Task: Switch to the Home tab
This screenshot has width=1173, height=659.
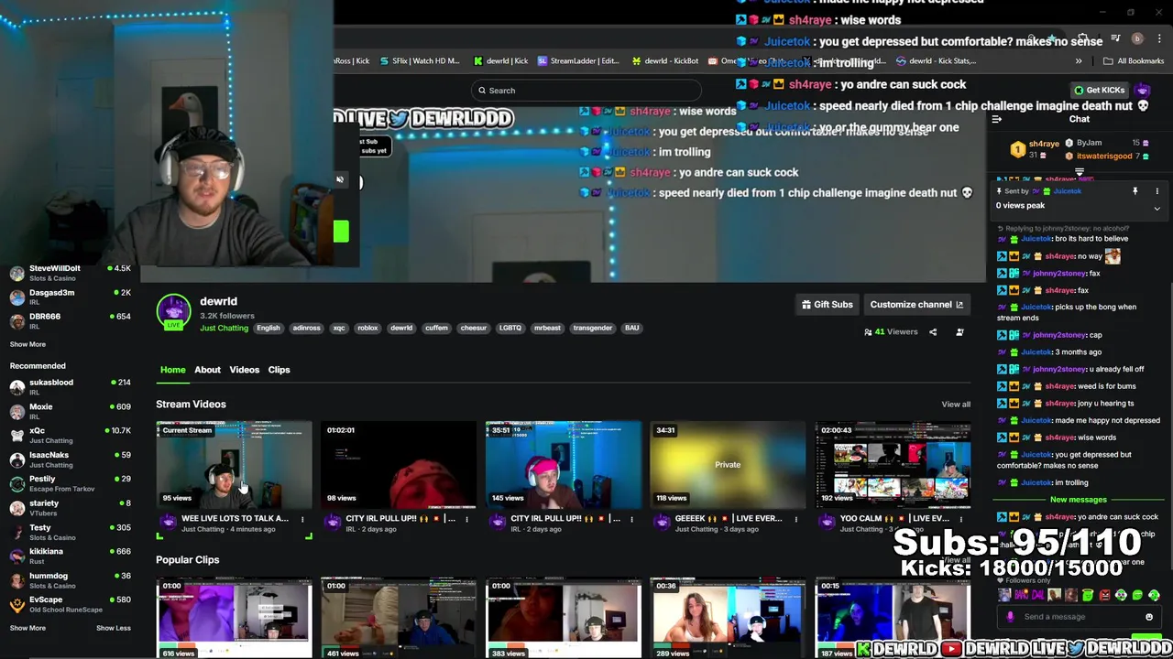Action: (x=172, y=370)
